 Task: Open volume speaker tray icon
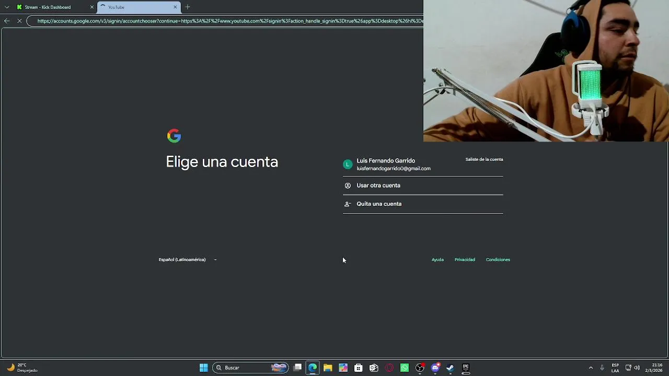(637, 368)
